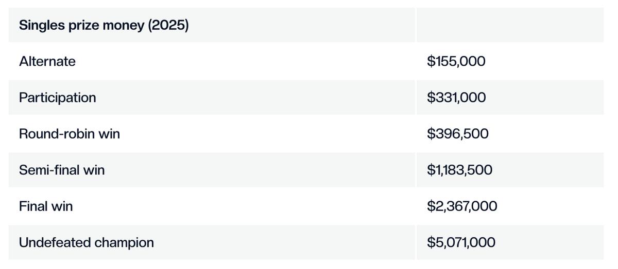The width and height of the screenshot is (618, 269).
Task: Select the 'Final win' row label
Action: pos(46,206)
